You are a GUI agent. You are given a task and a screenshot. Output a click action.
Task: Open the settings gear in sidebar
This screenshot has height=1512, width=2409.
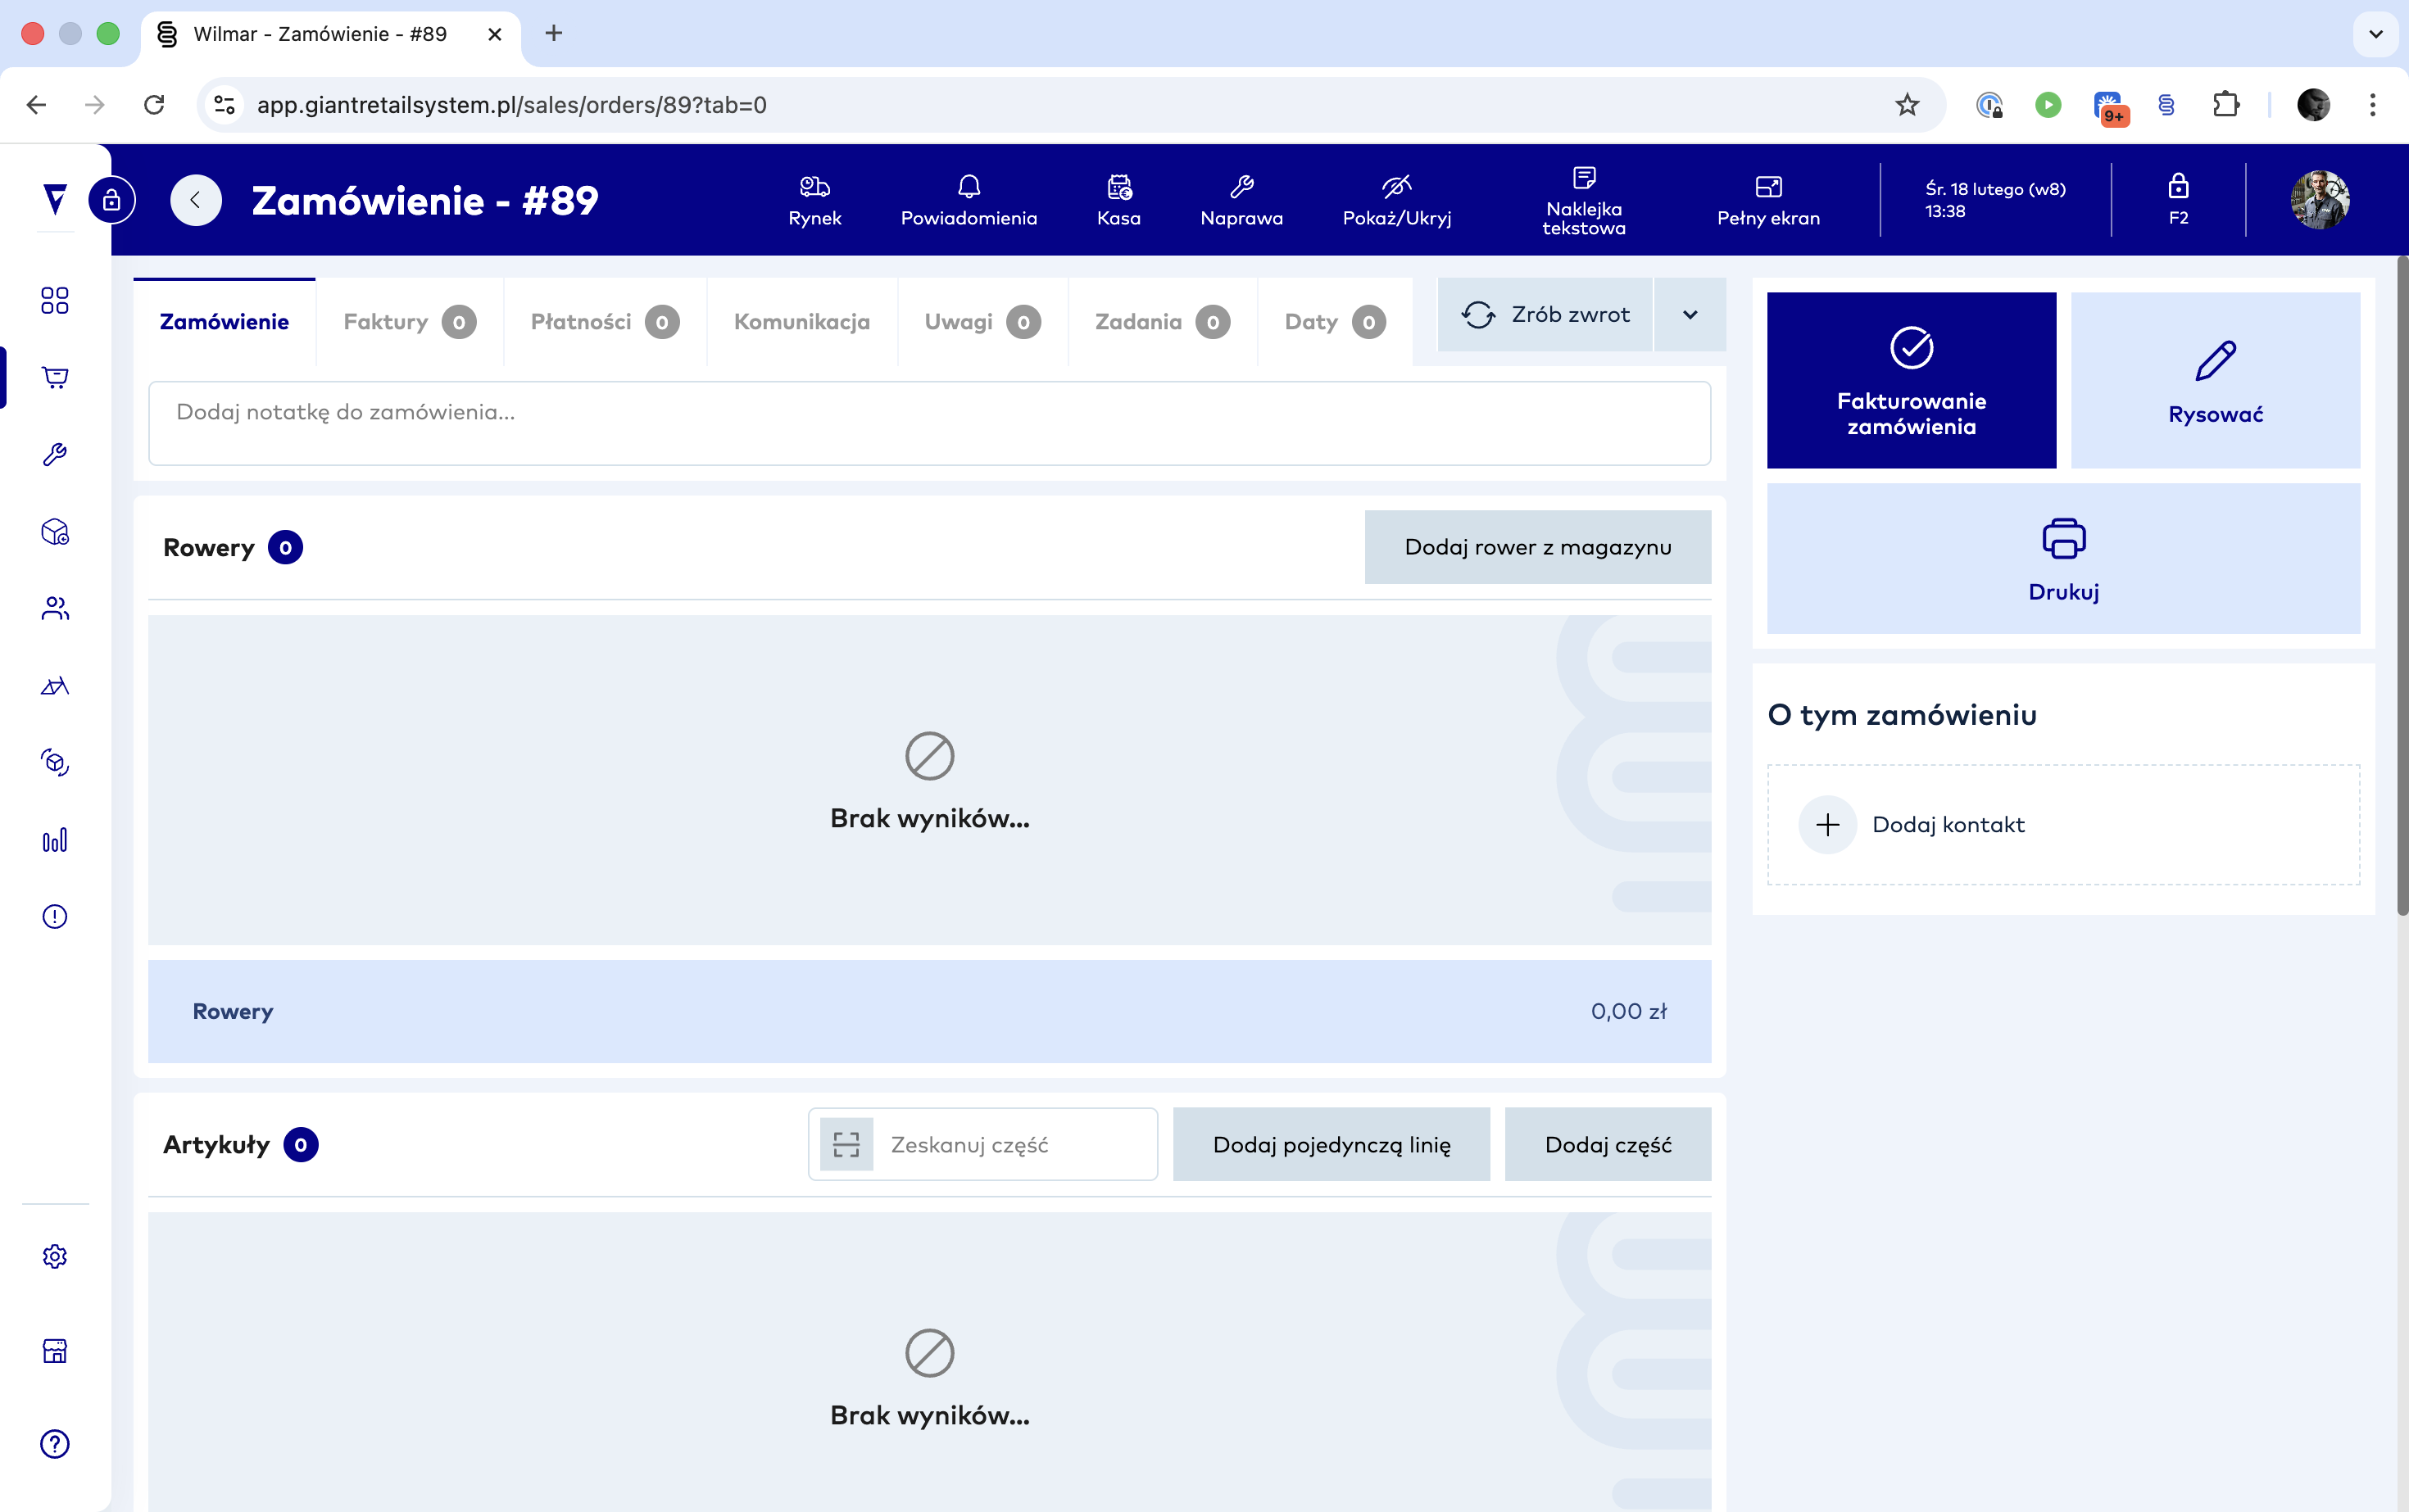[55, 1256]
